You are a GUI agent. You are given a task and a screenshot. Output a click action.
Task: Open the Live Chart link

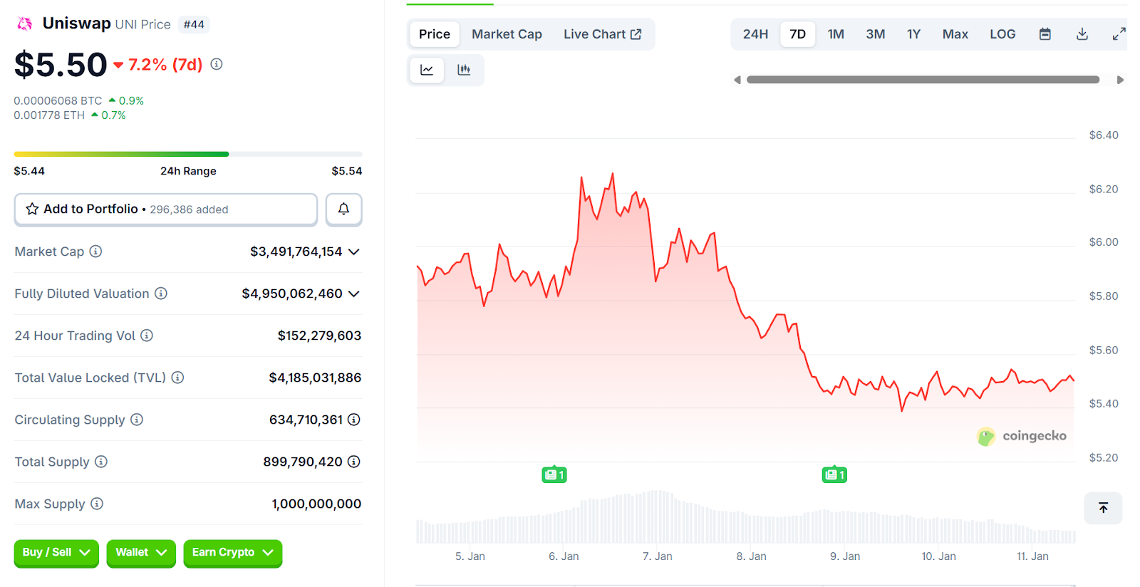tap(602, 34)
